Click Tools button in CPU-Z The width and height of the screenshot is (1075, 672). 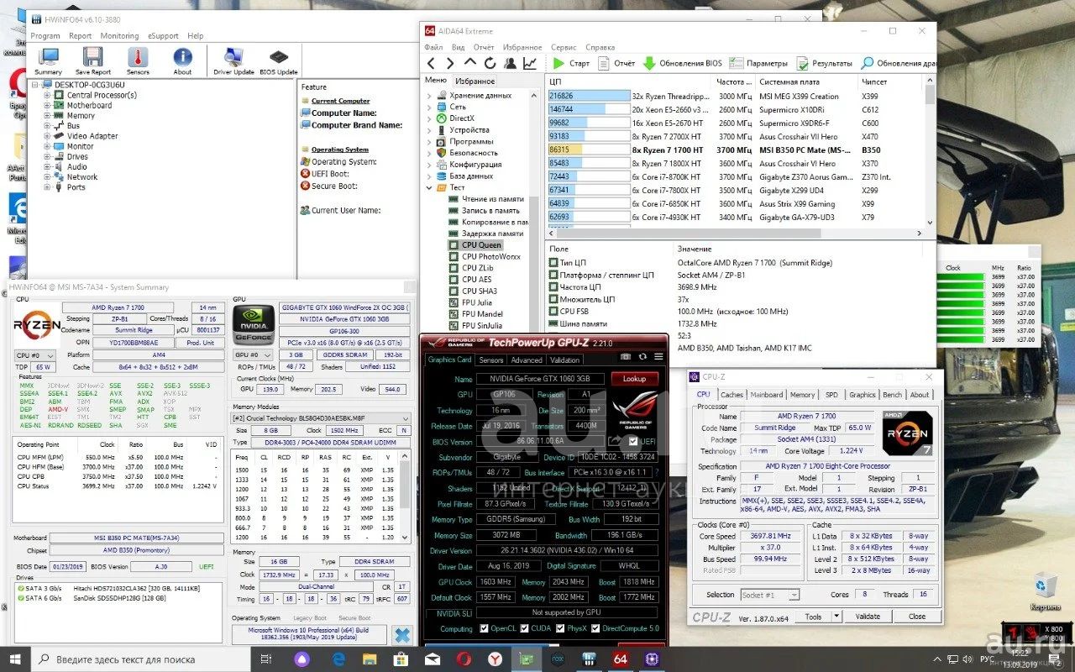click(x=813, y=617)
